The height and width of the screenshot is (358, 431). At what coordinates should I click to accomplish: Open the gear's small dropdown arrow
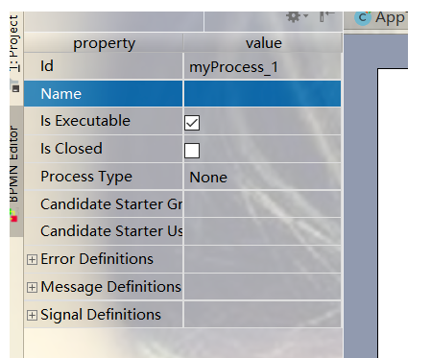305,15
